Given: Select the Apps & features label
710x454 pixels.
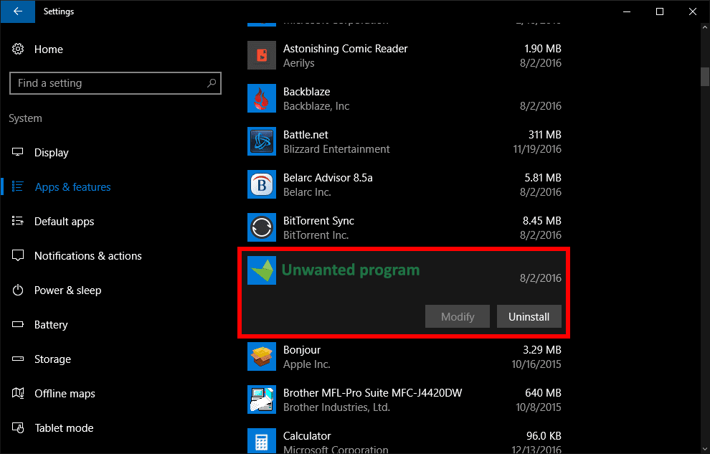Looking at the screenshot, I should 73,187.
